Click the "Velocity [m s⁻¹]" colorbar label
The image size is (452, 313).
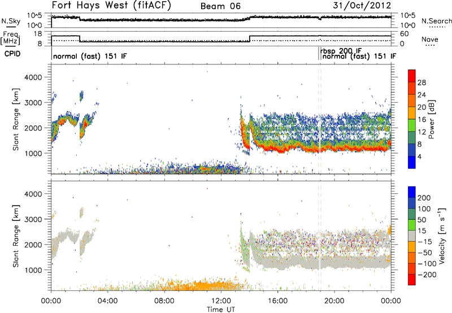441,236
